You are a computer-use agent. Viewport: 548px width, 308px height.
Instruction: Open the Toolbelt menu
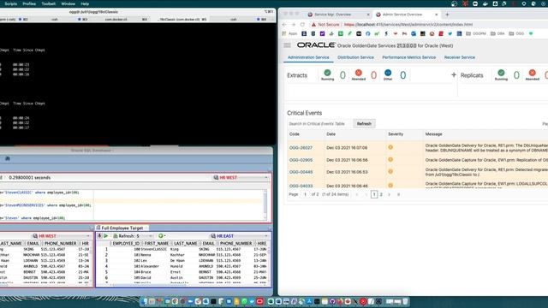click(x=49, y=3)
